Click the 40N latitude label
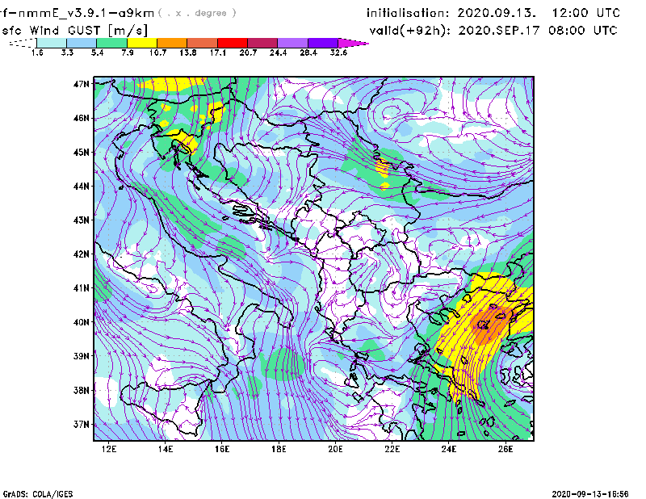Screen dimensions: 646x499 (x=82, y=322)
